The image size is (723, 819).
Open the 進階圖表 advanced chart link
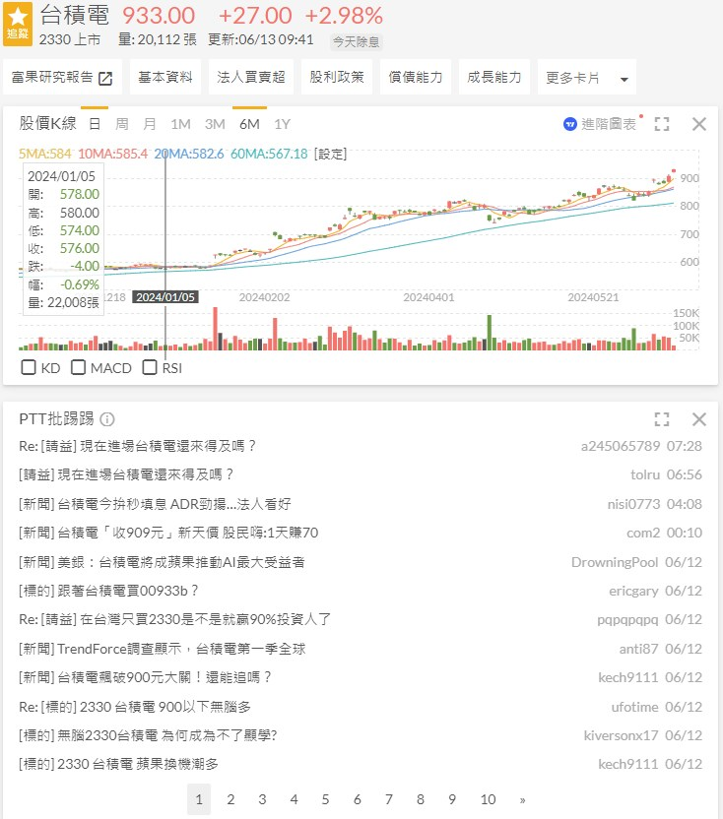[609, 124]
